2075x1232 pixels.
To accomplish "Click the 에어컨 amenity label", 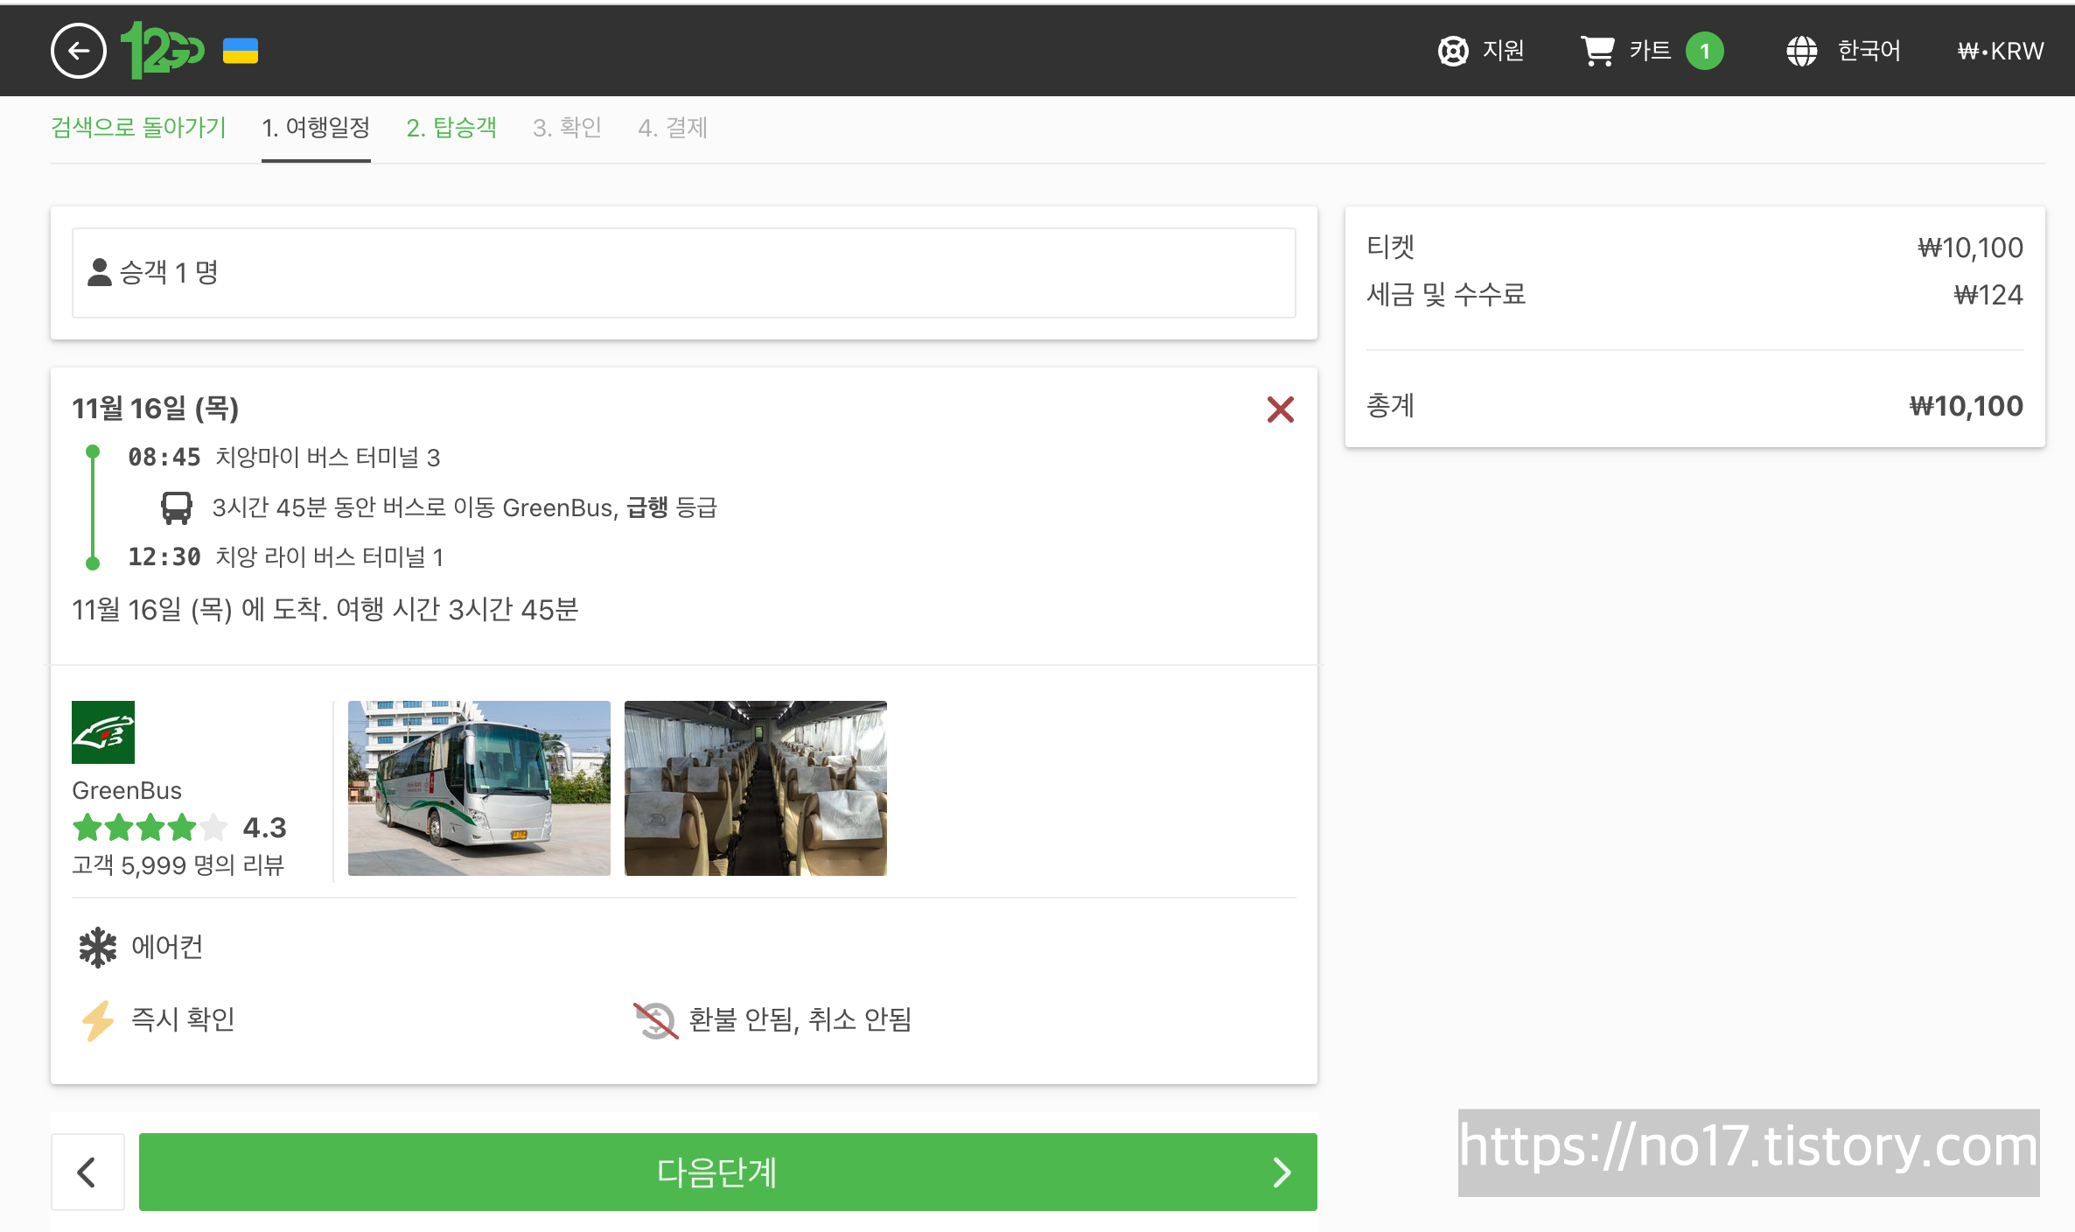I will click(167, 947).
